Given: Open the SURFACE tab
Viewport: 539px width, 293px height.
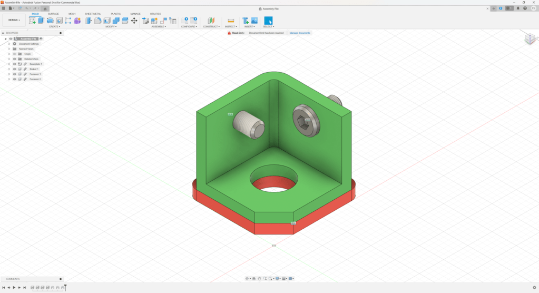Looking at the screenshot, I should click(x=53, y=14).
